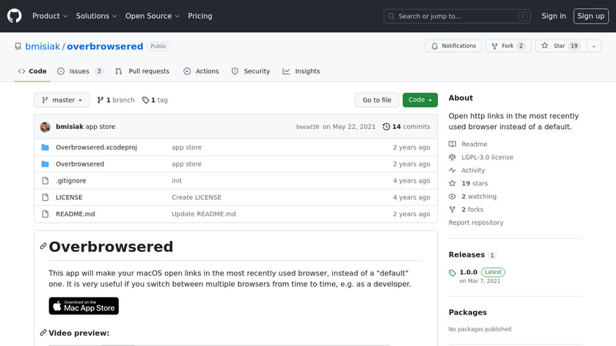Viewport: 616px width, 346px height.
Task: Click the commit history clock icon
Action: tap(386, 127)
